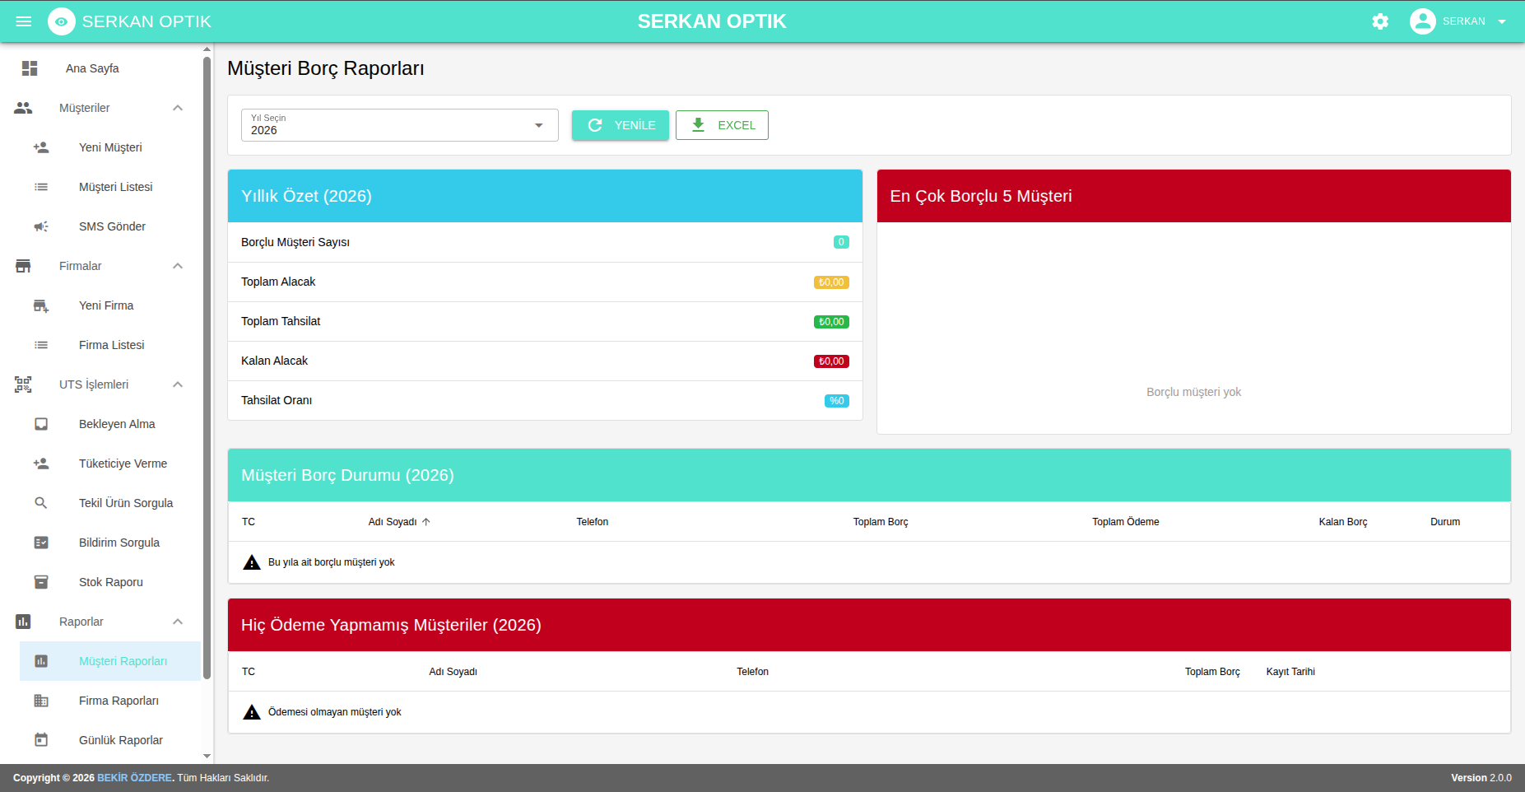Collapse the UTS İşlemleri section chevron
The height and width of the screenshot is (792, 1525).
tap(178, 384)
